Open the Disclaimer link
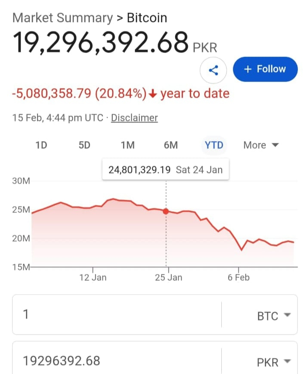303x374 pixels. click(x=134, y=118)
